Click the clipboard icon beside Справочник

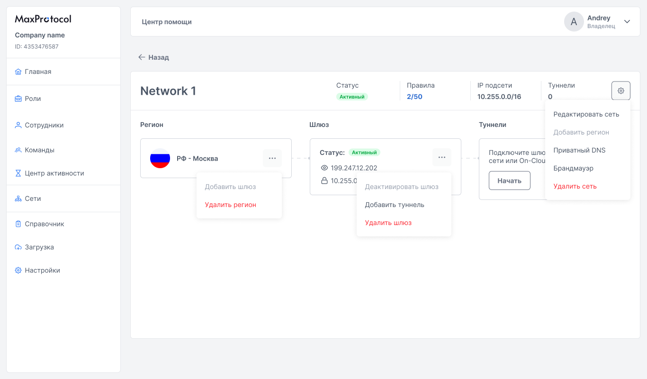click(x=18, y=224)
